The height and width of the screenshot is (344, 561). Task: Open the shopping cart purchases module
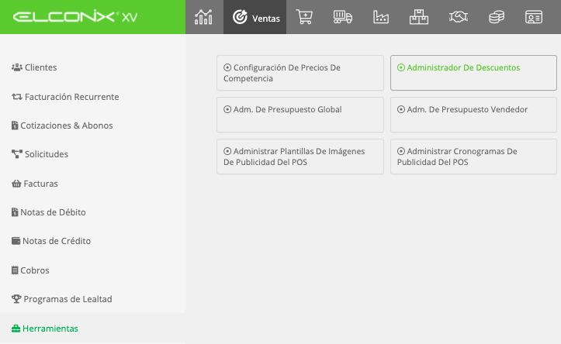pyautogui.click(x=304, y=17)
